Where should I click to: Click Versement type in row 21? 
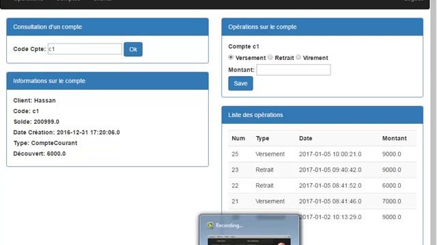[270, 201]
